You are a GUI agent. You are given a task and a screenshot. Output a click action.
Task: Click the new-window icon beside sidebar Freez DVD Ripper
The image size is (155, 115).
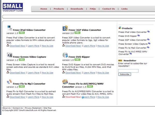coord(138,36)
